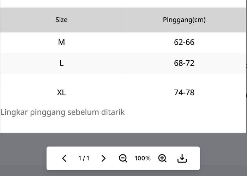Zoom out with the minus magnifier
The width and height of the screenshot is (247, 176).
(x=123, y=158)
